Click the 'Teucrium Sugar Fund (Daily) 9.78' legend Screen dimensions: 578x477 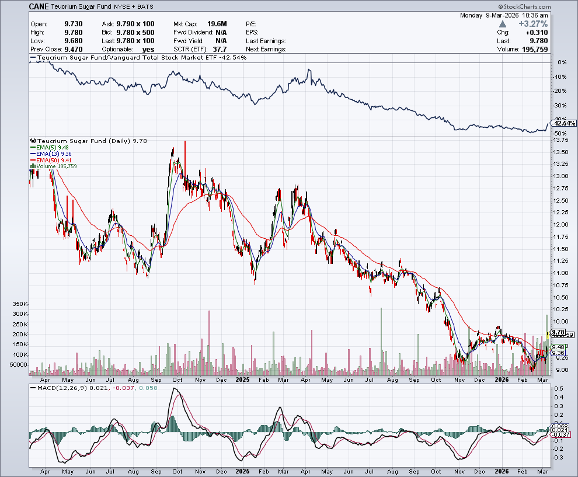pos(92,141)
